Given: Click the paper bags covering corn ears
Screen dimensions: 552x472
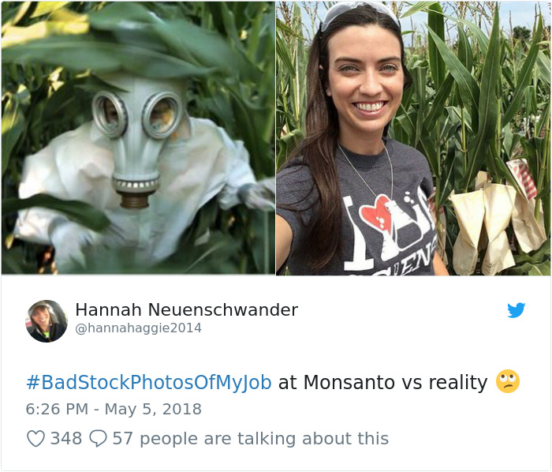Looking at the screenshot, I should pyautogui.click(x=492, y=222).
